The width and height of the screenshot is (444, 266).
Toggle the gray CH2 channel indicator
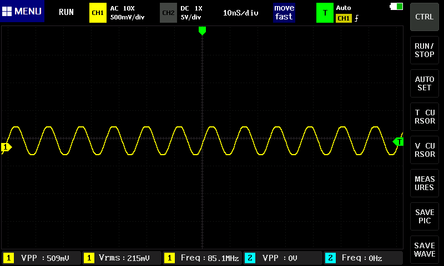tap(168, 12)
